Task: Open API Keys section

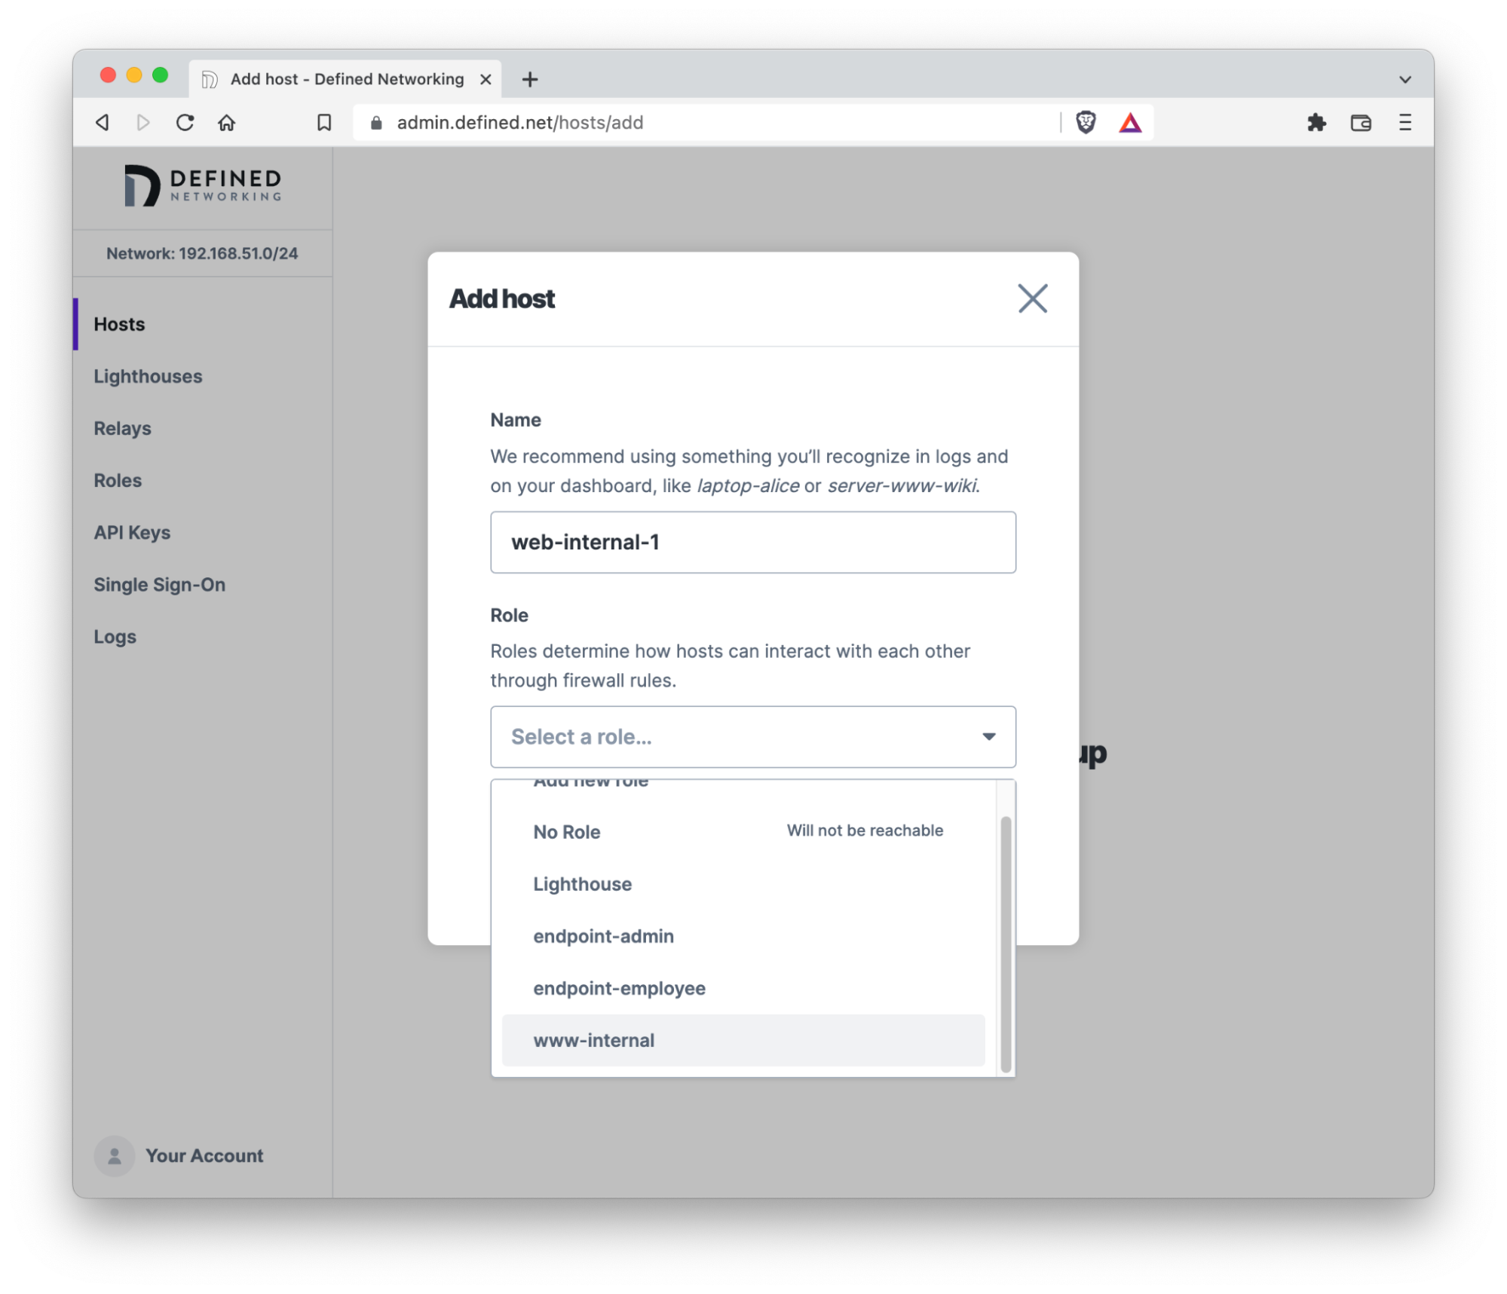Action: [132, 532]
